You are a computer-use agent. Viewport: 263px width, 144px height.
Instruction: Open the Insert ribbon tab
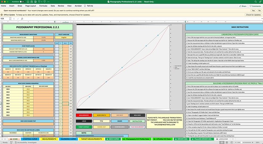click(x=12, y=6)
